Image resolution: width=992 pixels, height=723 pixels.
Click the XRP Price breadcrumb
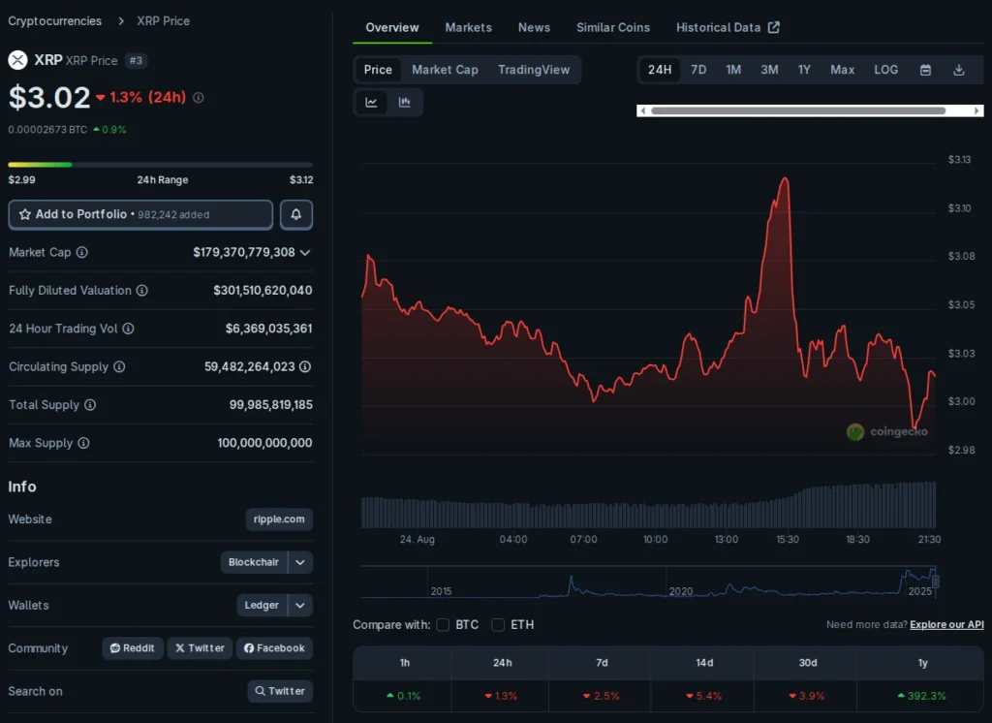pyautogui.click(x=163, y=21)
